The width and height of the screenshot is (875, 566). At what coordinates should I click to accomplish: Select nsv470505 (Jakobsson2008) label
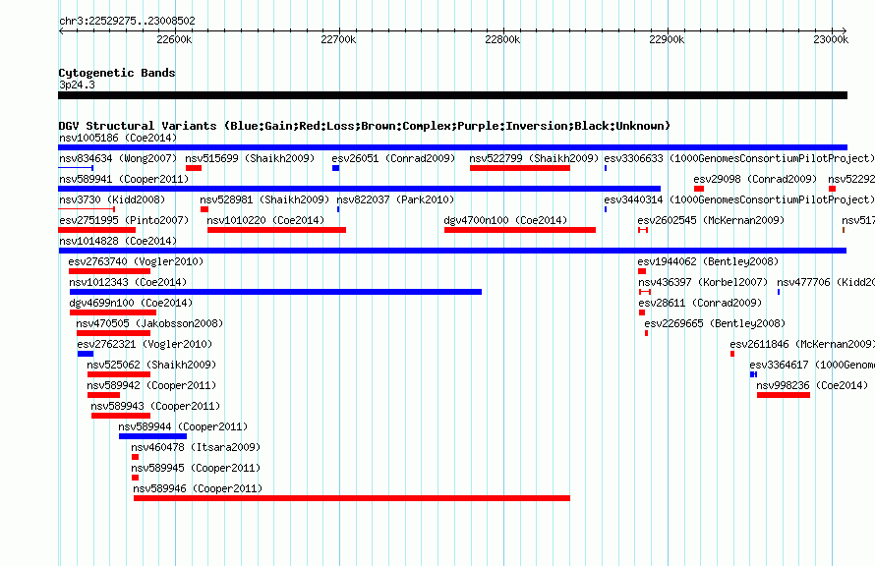tap(149, 323)
